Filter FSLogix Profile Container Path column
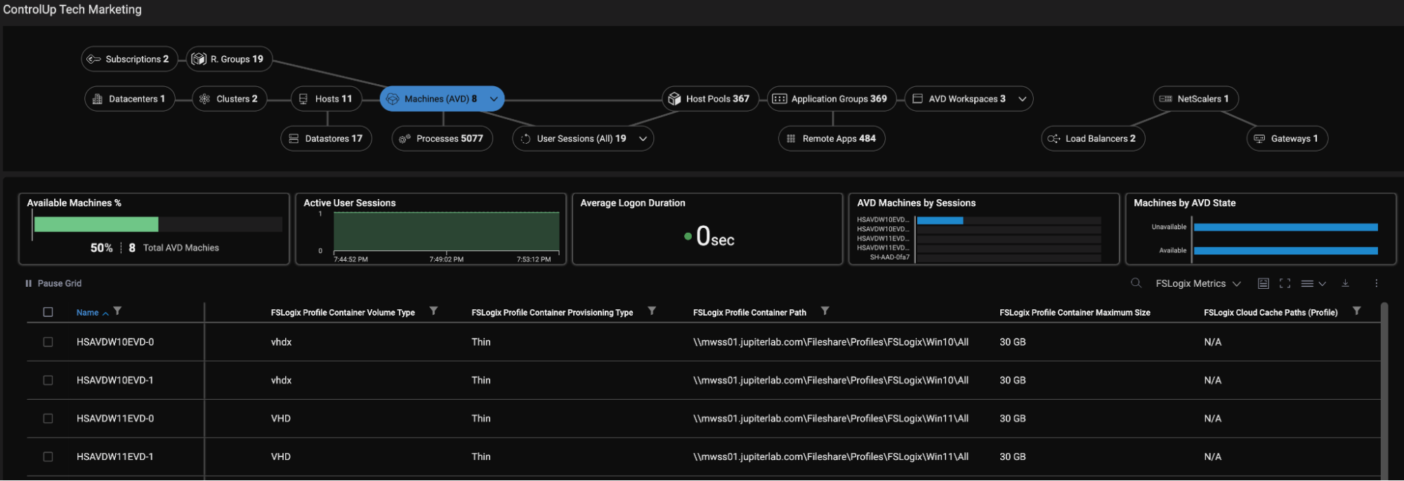 (x=825, y=311)
